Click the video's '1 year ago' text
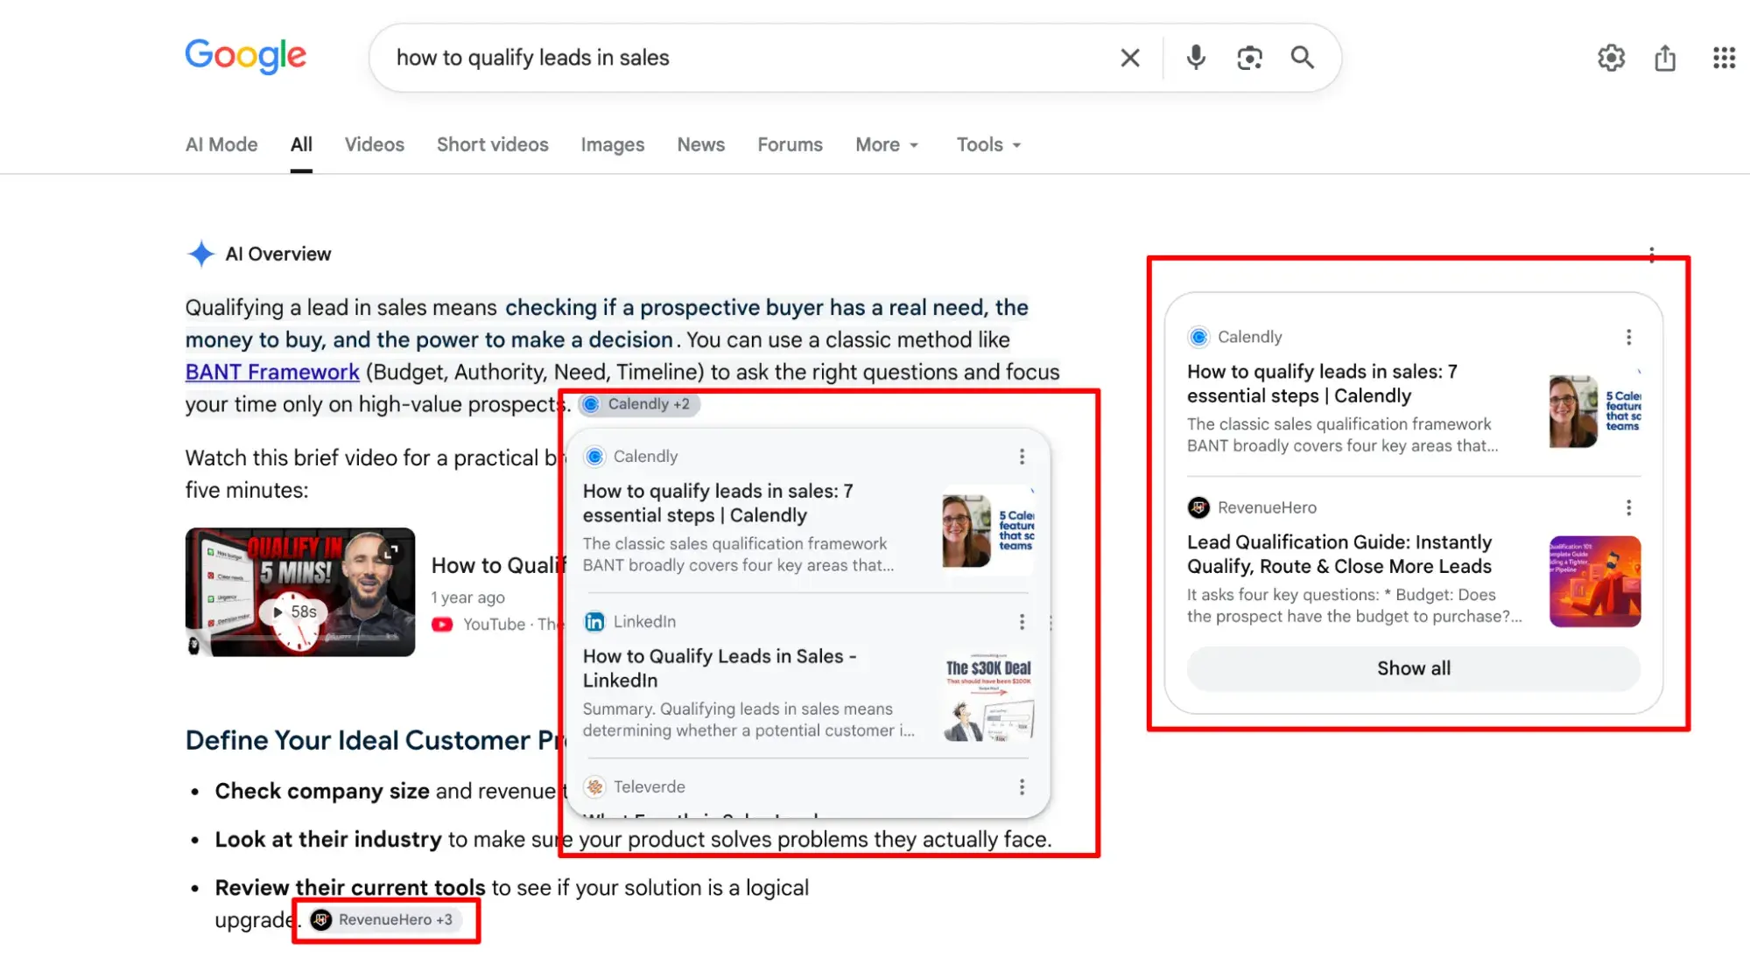The image size is (1750, 971). pos(467,597)
